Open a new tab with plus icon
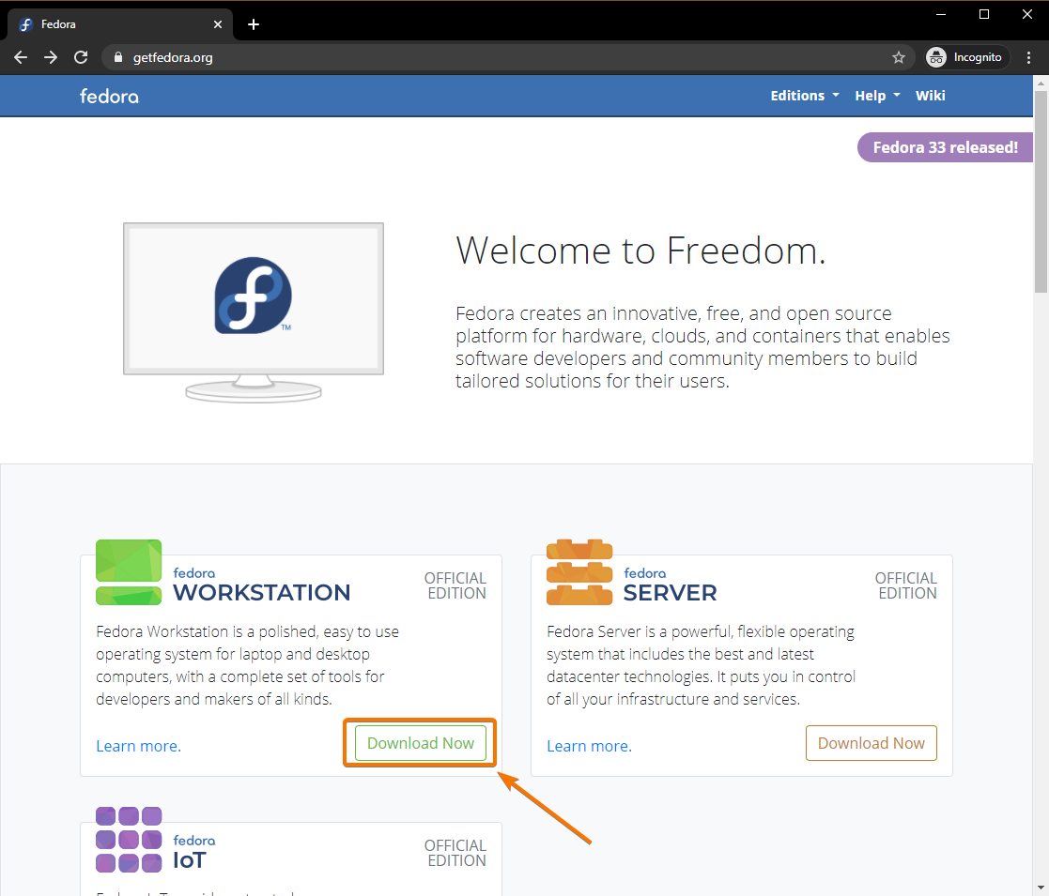Screen dimensions: 1049x896 coord(253,24)
